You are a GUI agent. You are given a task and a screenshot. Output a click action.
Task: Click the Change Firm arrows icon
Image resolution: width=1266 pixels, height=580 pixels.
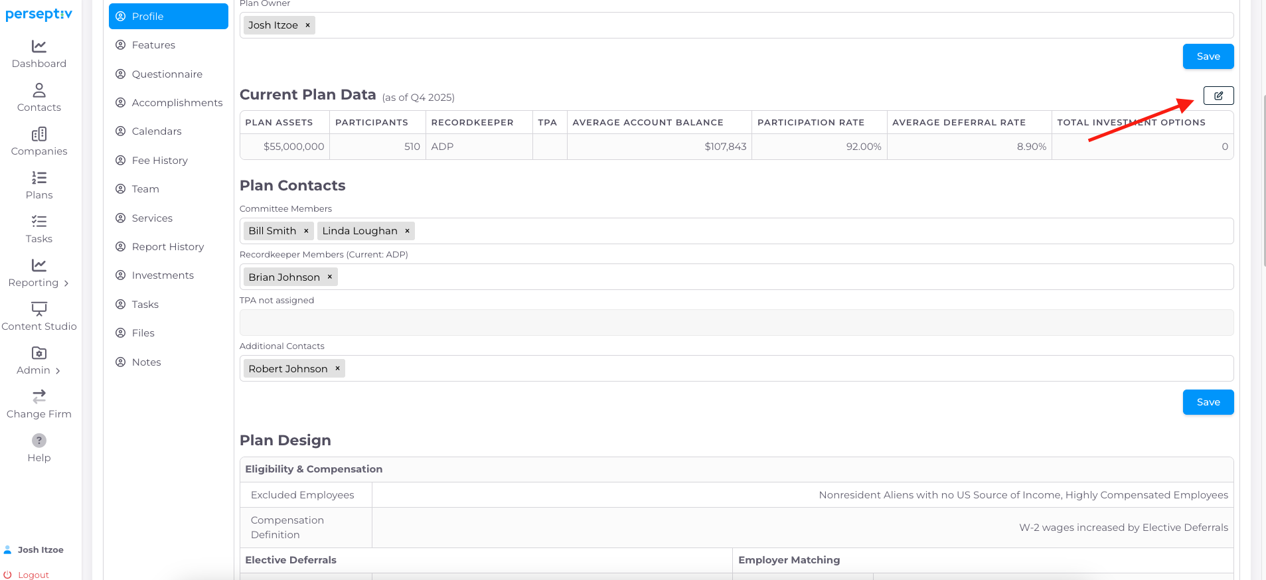(x=39, y=396)
